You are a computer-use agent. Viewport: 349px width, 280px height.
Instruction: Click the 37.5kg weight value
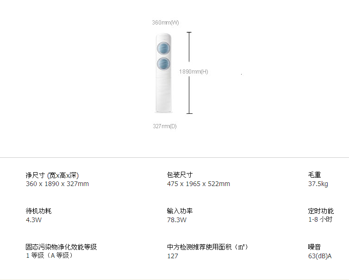(318, 184)
